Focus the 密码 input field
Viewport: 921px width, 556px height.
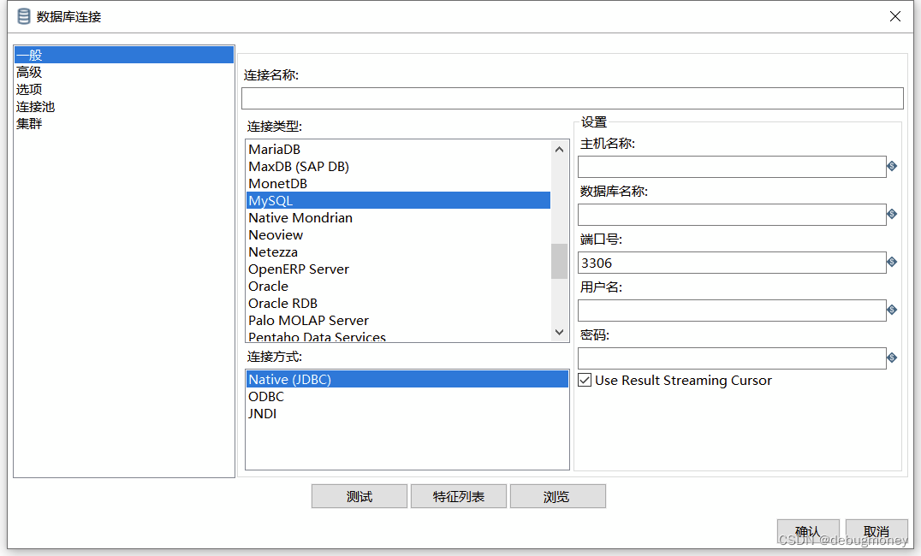(x=732, y=358)
